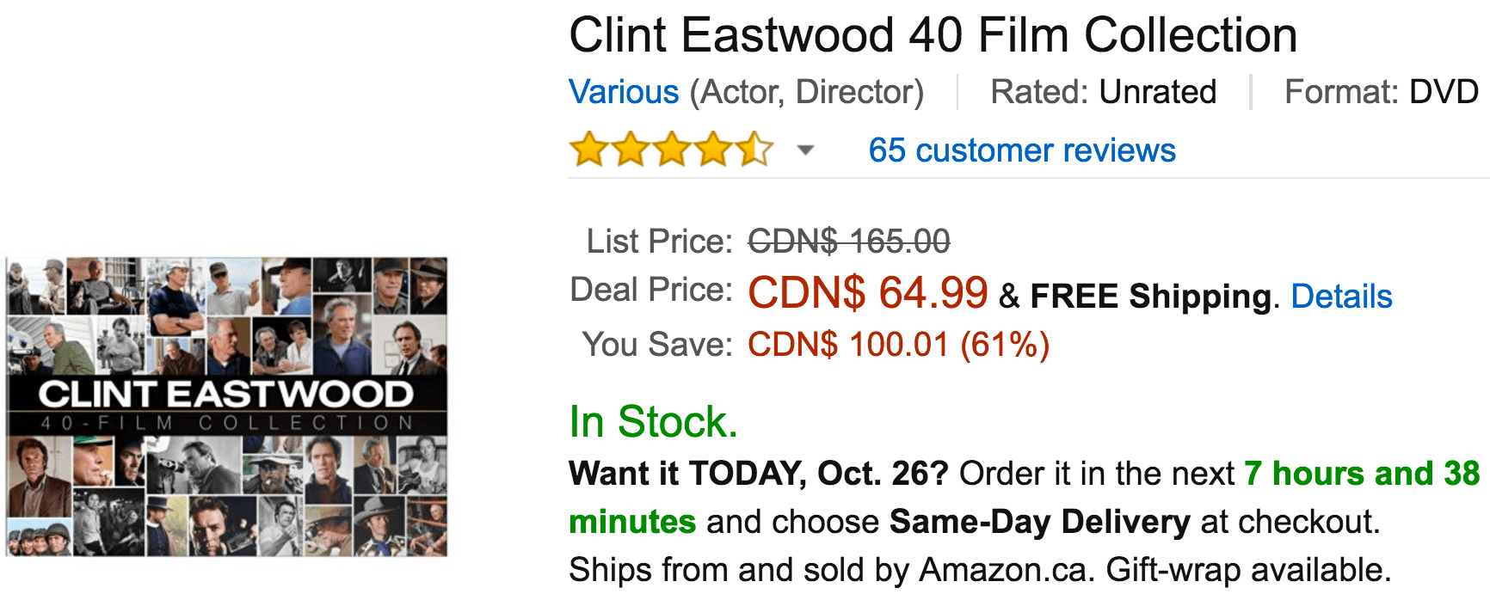The width and height of the screenshot is (1490, 600).
Task: Click the You Save CDN$ 100.01 amount
Action: [x=899, y=345]
